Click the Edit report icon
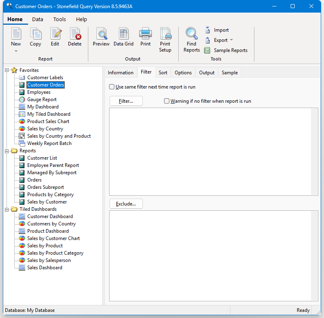Viewport: 324px width, 318px height. click(x=55, y=35)
